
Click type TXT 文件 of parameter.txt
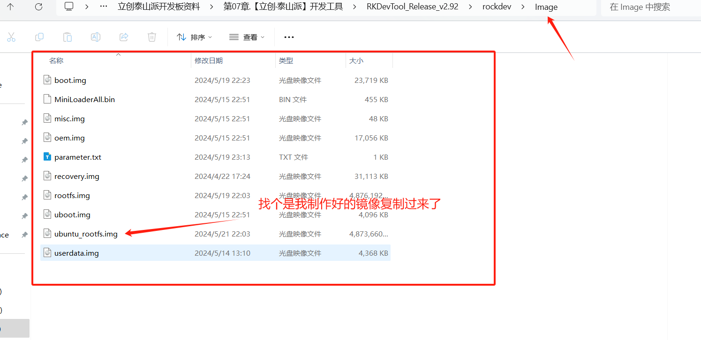tap(293, 157)
